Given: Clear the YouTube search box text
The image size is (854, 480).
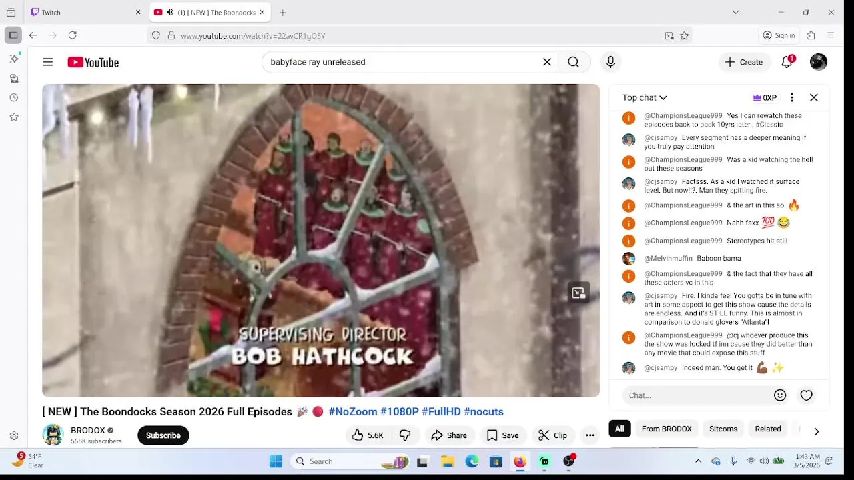Looking at the screenshot, I should tap(547, 62).
